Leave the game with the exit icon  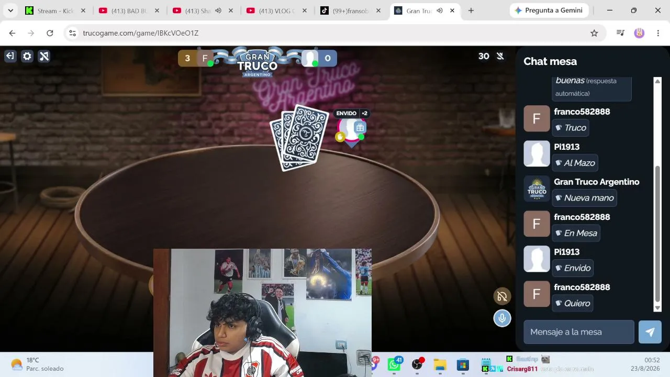(x=10, y=56)
